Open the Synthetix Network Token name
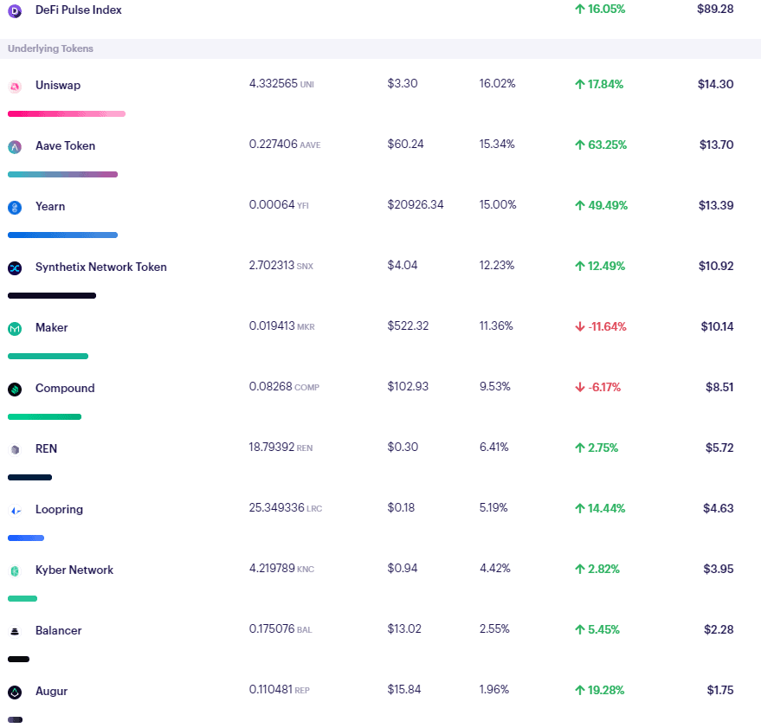 [x=101, y=267]
